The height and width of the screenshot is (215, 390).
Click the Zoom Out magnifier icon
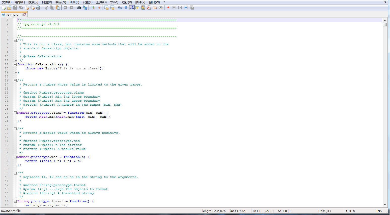(x=98, y=8)
